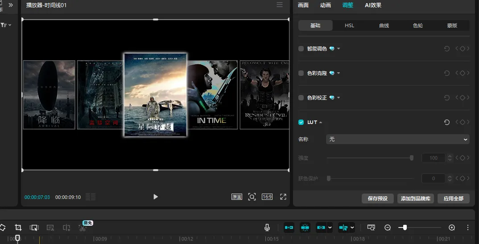Collapse the LUT section arrow
Screen dimensions: 479x244
point(321,122)
